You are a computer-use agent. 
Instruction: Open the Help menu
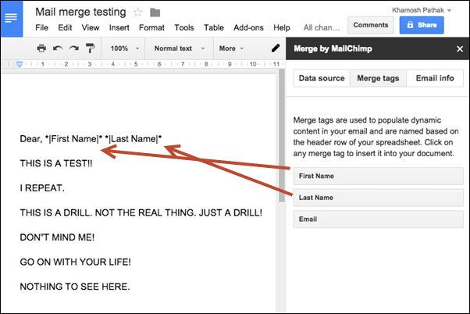282,27
